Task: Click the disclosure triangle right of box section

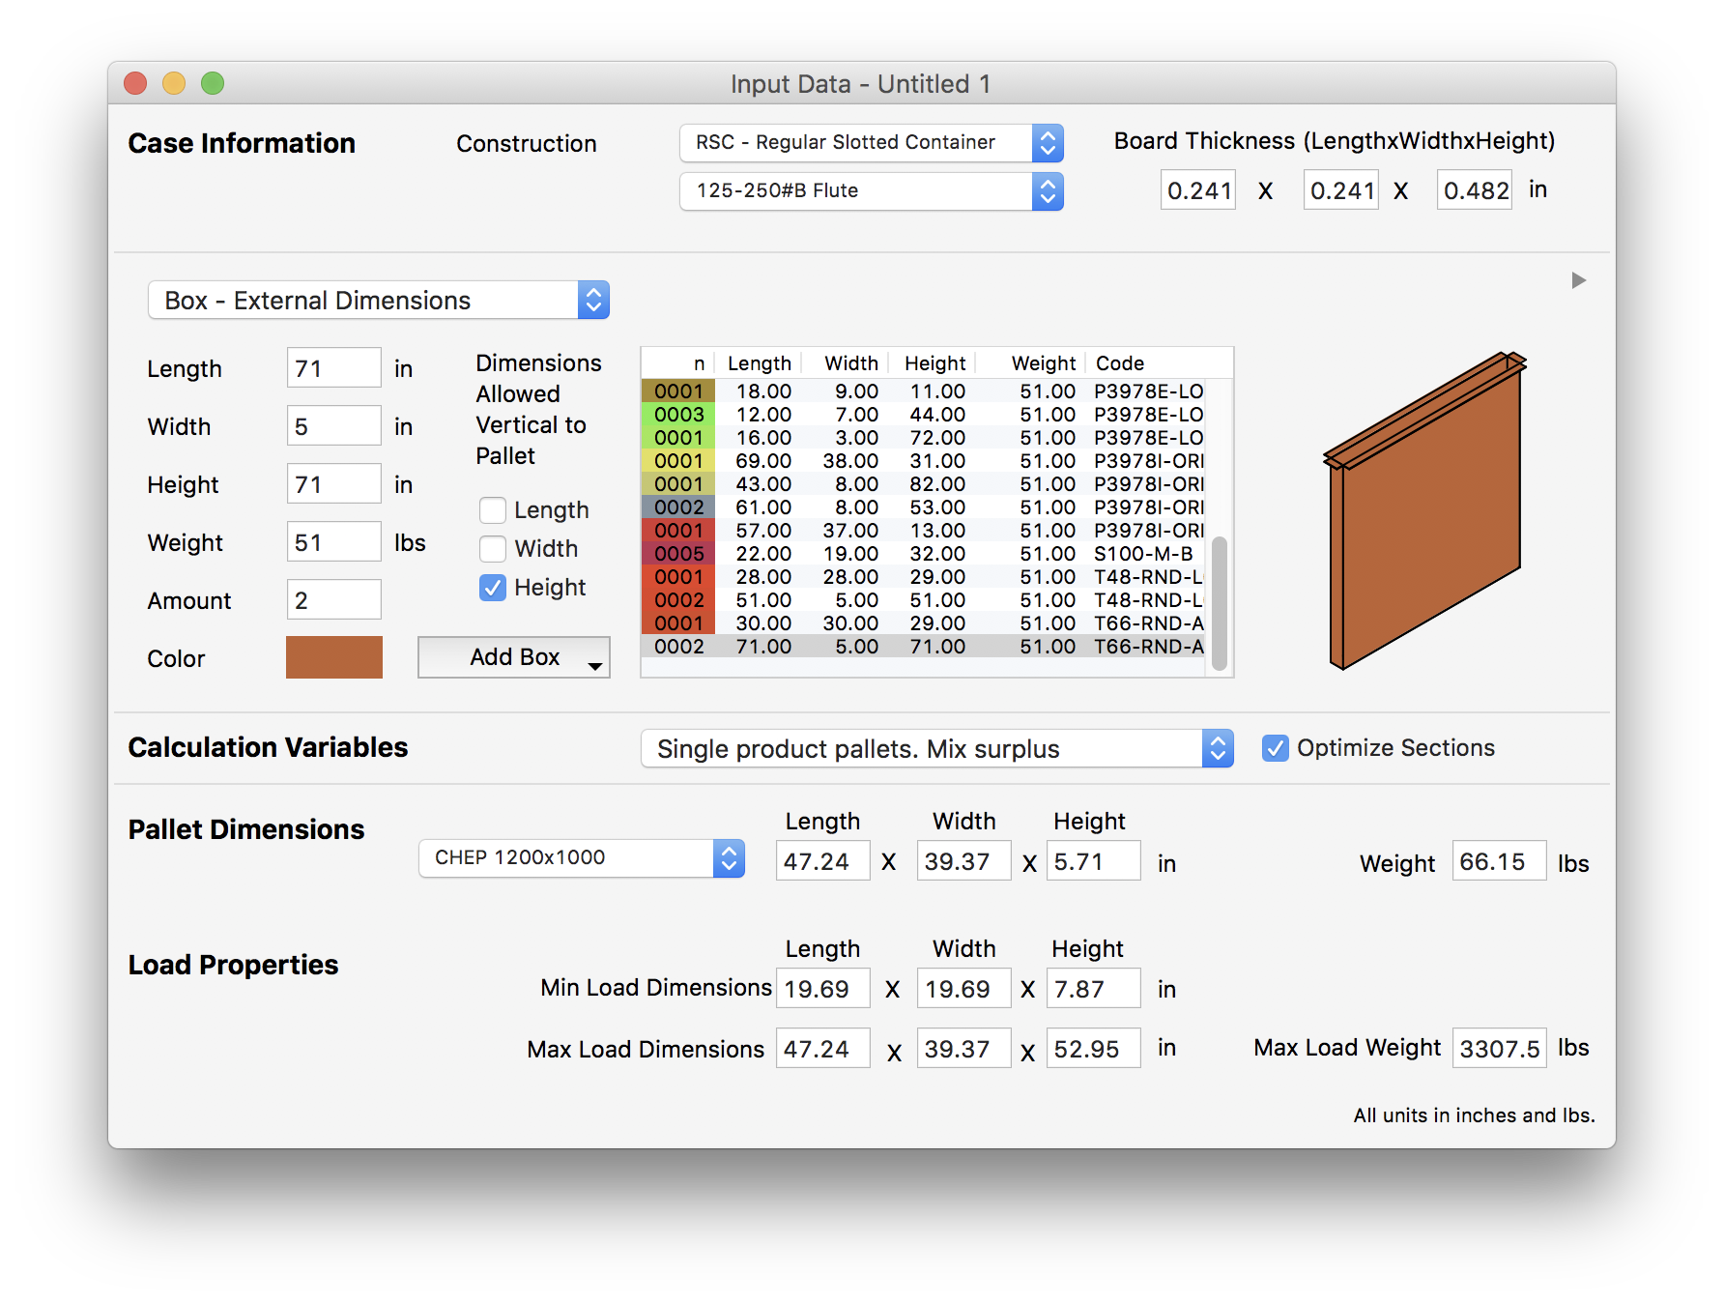Action: (1578, 280)
